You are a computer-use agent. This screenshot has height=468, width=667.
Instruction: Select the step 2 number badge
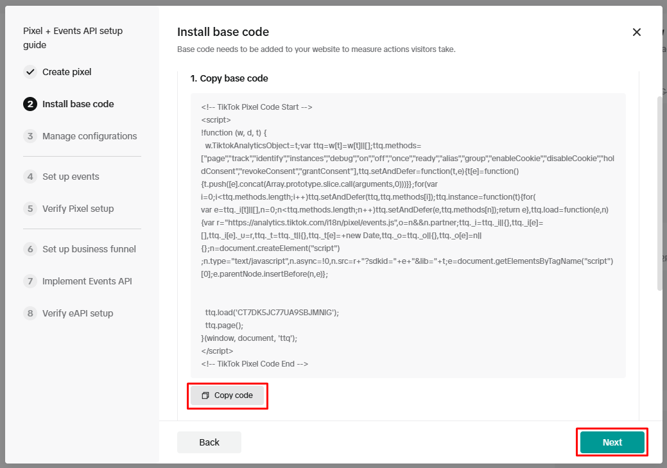(x=30, y=104)
